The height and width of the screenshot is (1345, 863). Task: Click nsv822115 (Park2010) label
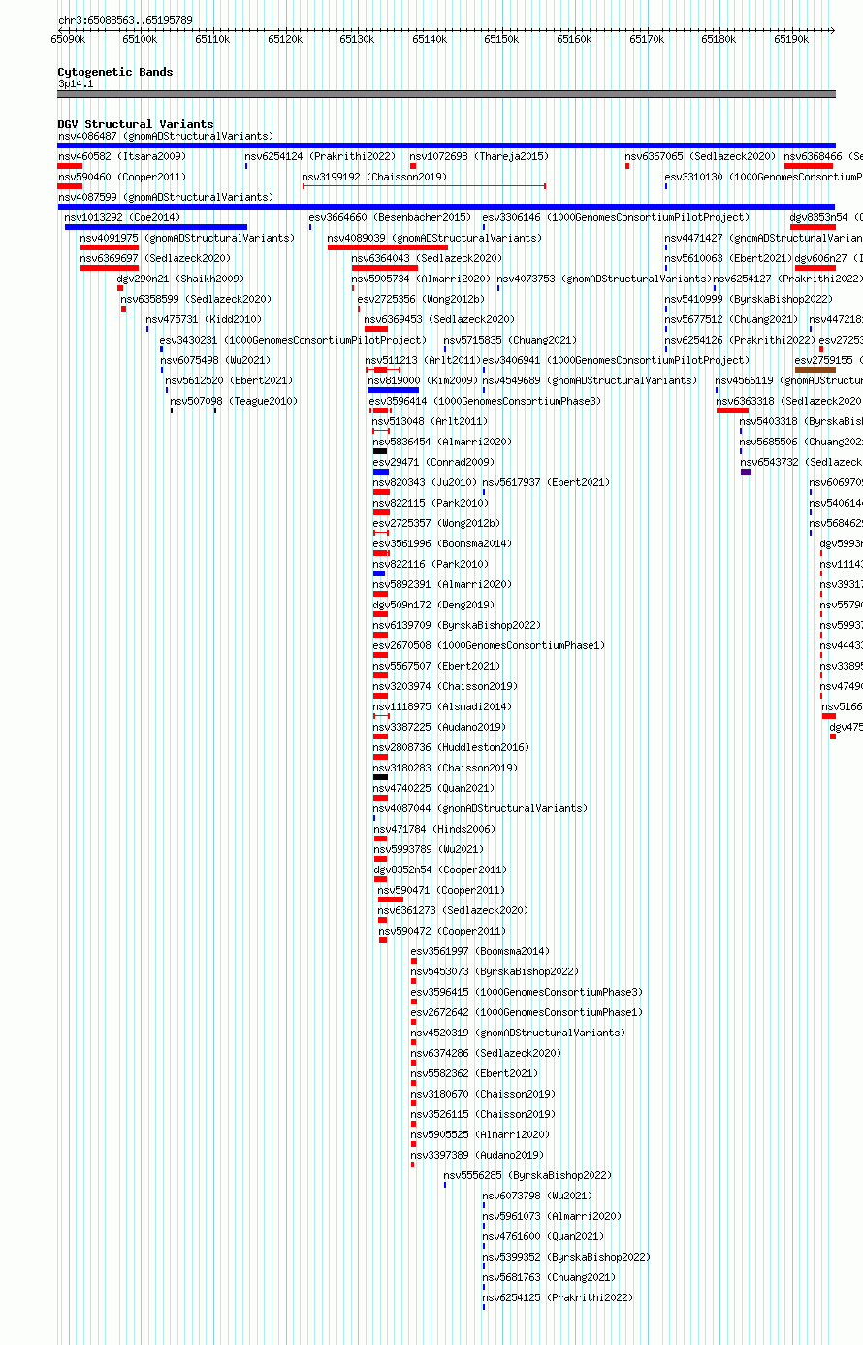[431, 503]
